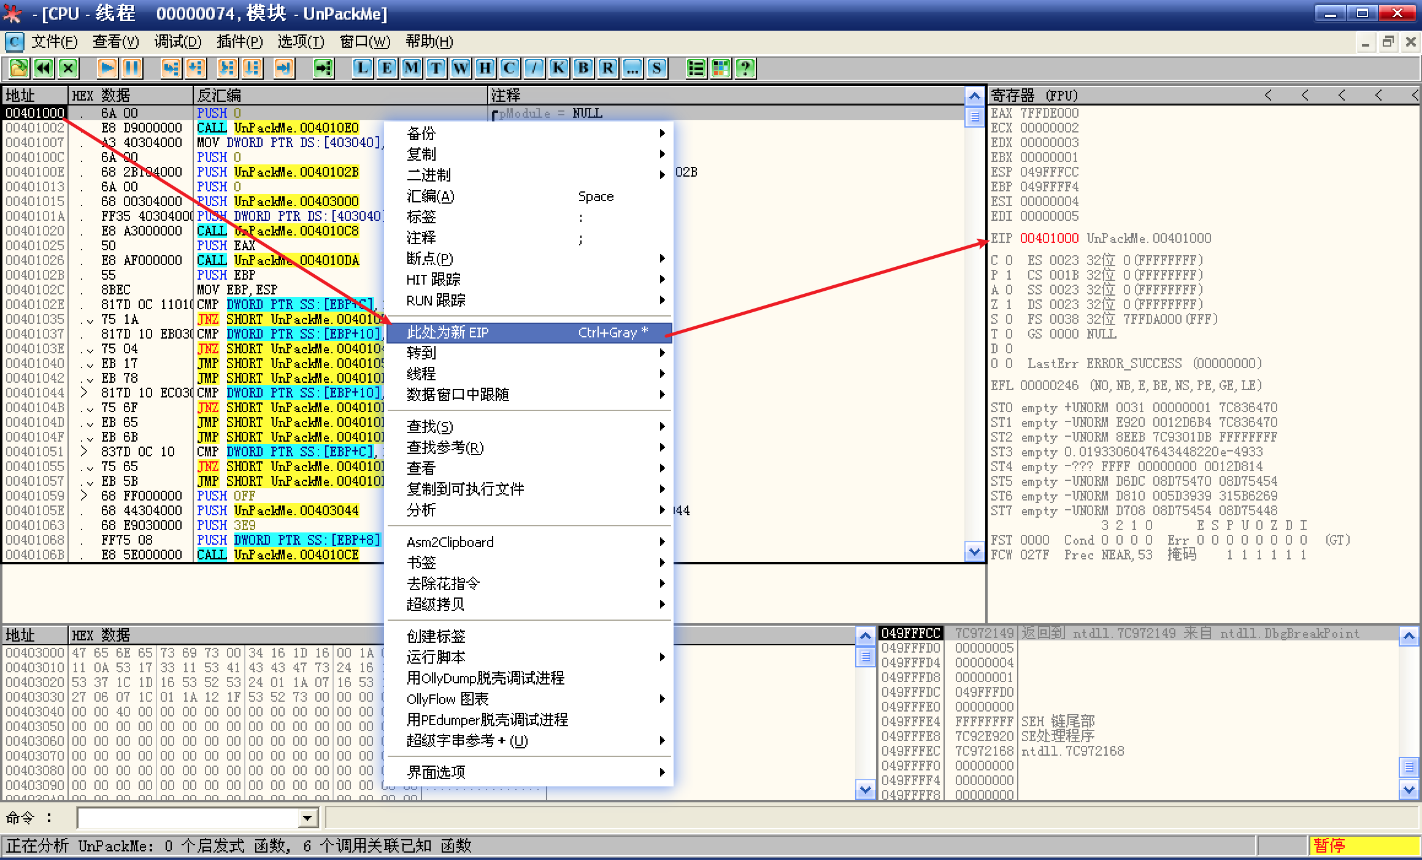1422x860 pixels.
Task: Click the Pause execution toolbar icon
Action: 131,67
